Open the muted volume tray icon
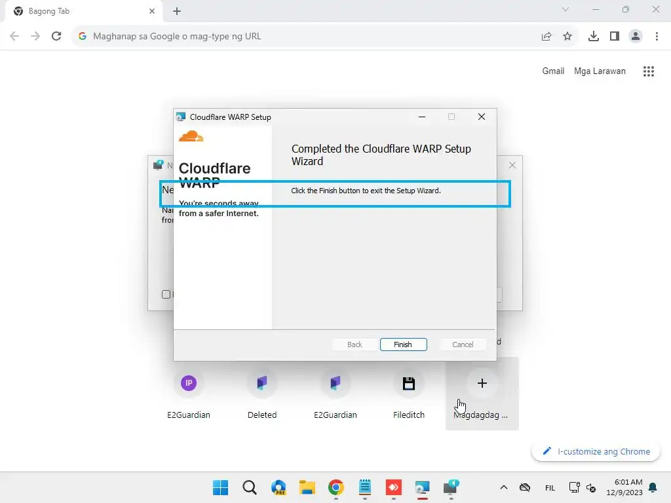The height and width of the screenshot is (503, 671). pos(591,487)
